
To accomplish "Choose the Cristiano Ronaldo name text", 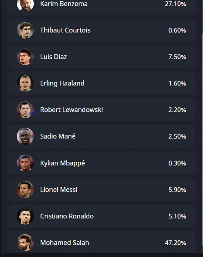I will pyautogui.click(x=67, y=216).
